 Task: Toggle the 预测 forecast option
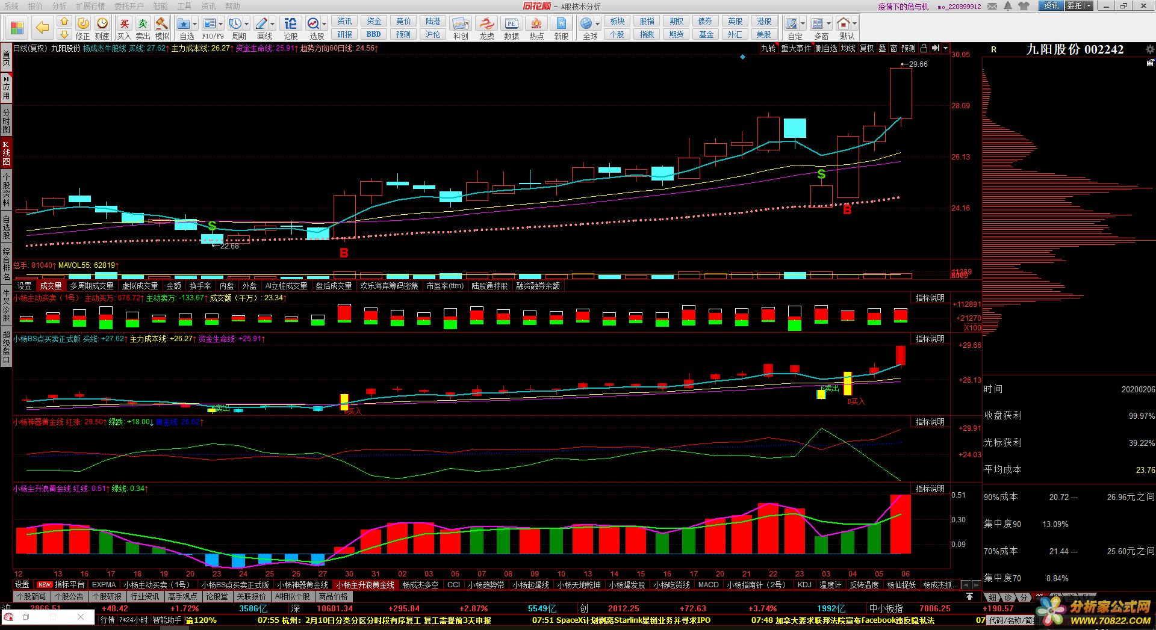(x=908, y=48)
